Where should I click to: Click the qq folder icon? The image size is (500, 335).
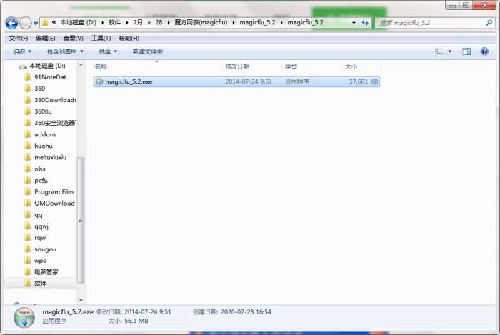[28, 214]
